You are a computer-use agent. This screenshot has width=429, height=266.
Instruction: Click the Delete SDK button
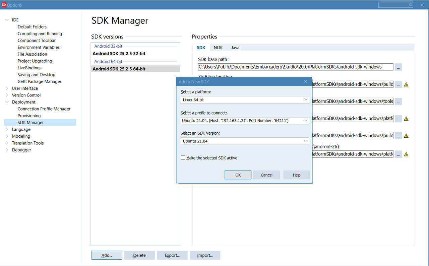tap(139, 255)
